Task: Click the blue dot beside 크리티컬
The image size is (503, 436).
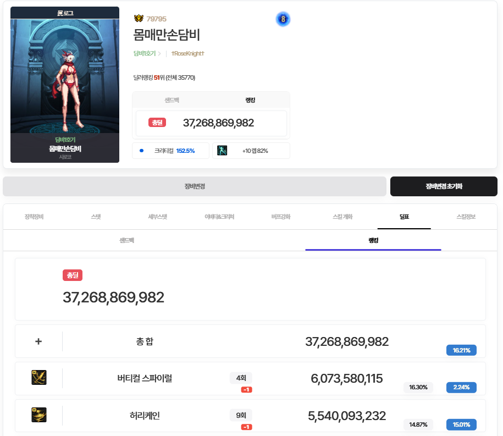Action: 141,151
